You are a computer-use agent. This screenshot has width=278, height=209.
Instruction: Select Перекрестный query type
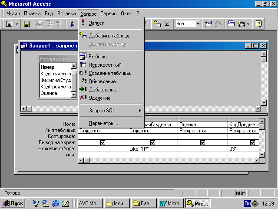click(112, 65)
